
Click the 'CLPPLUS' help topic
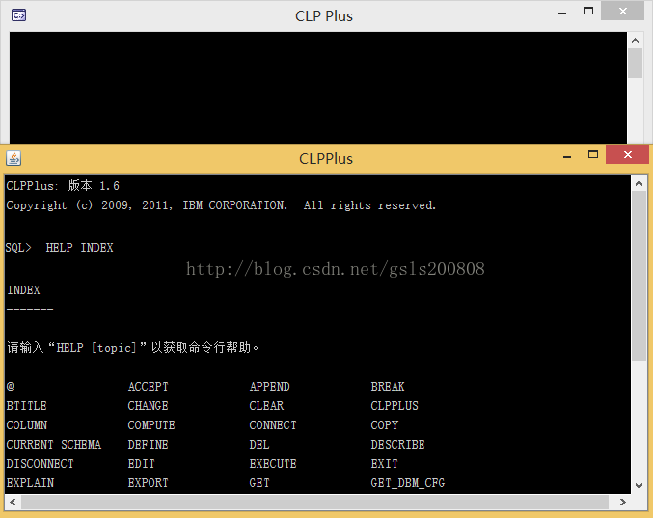tap(395, 406)
